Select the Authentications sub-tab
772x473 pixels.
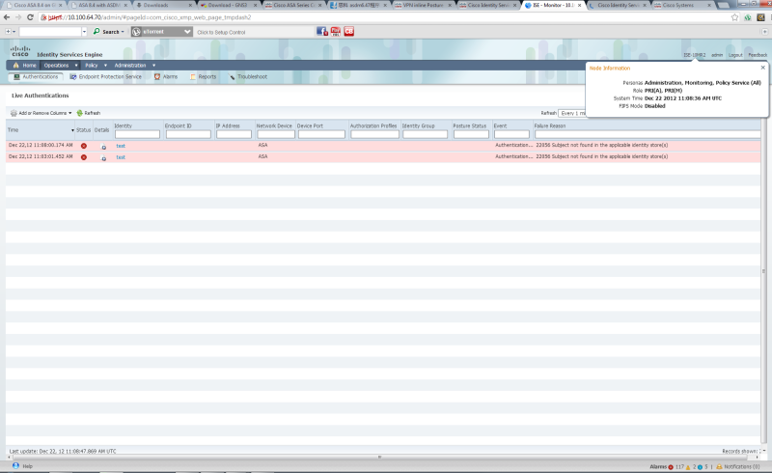click(x=36, y=77)
